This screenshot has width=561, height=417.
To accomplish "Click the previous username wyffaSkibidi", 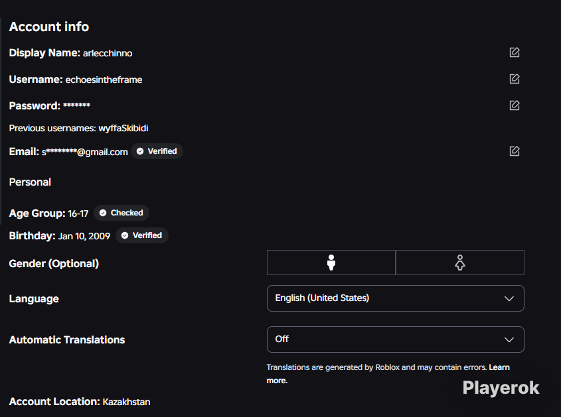I will pos(123,128).
